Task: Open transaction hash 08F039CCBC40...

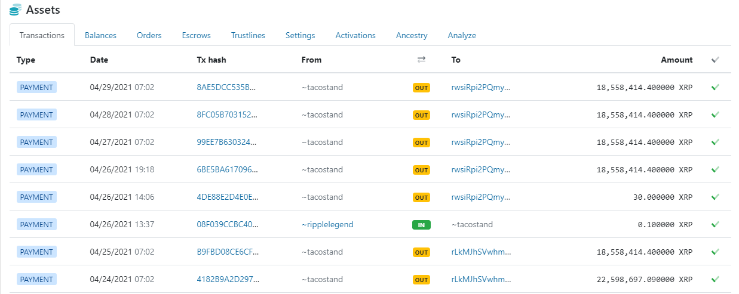Action: 228,224
